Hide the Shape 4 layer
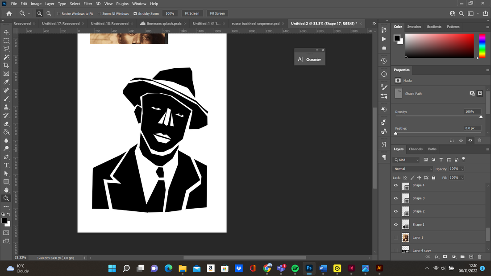Image resolution: width=491 pixels, height=276 pixels. (x=396, y=185)
